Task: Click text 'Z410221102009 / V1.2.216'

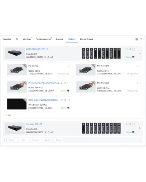Action: coord(41,74)
